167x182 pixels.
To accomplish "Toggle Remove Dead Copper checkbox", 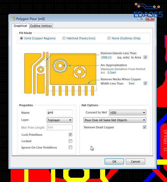I will coord(144,127).
